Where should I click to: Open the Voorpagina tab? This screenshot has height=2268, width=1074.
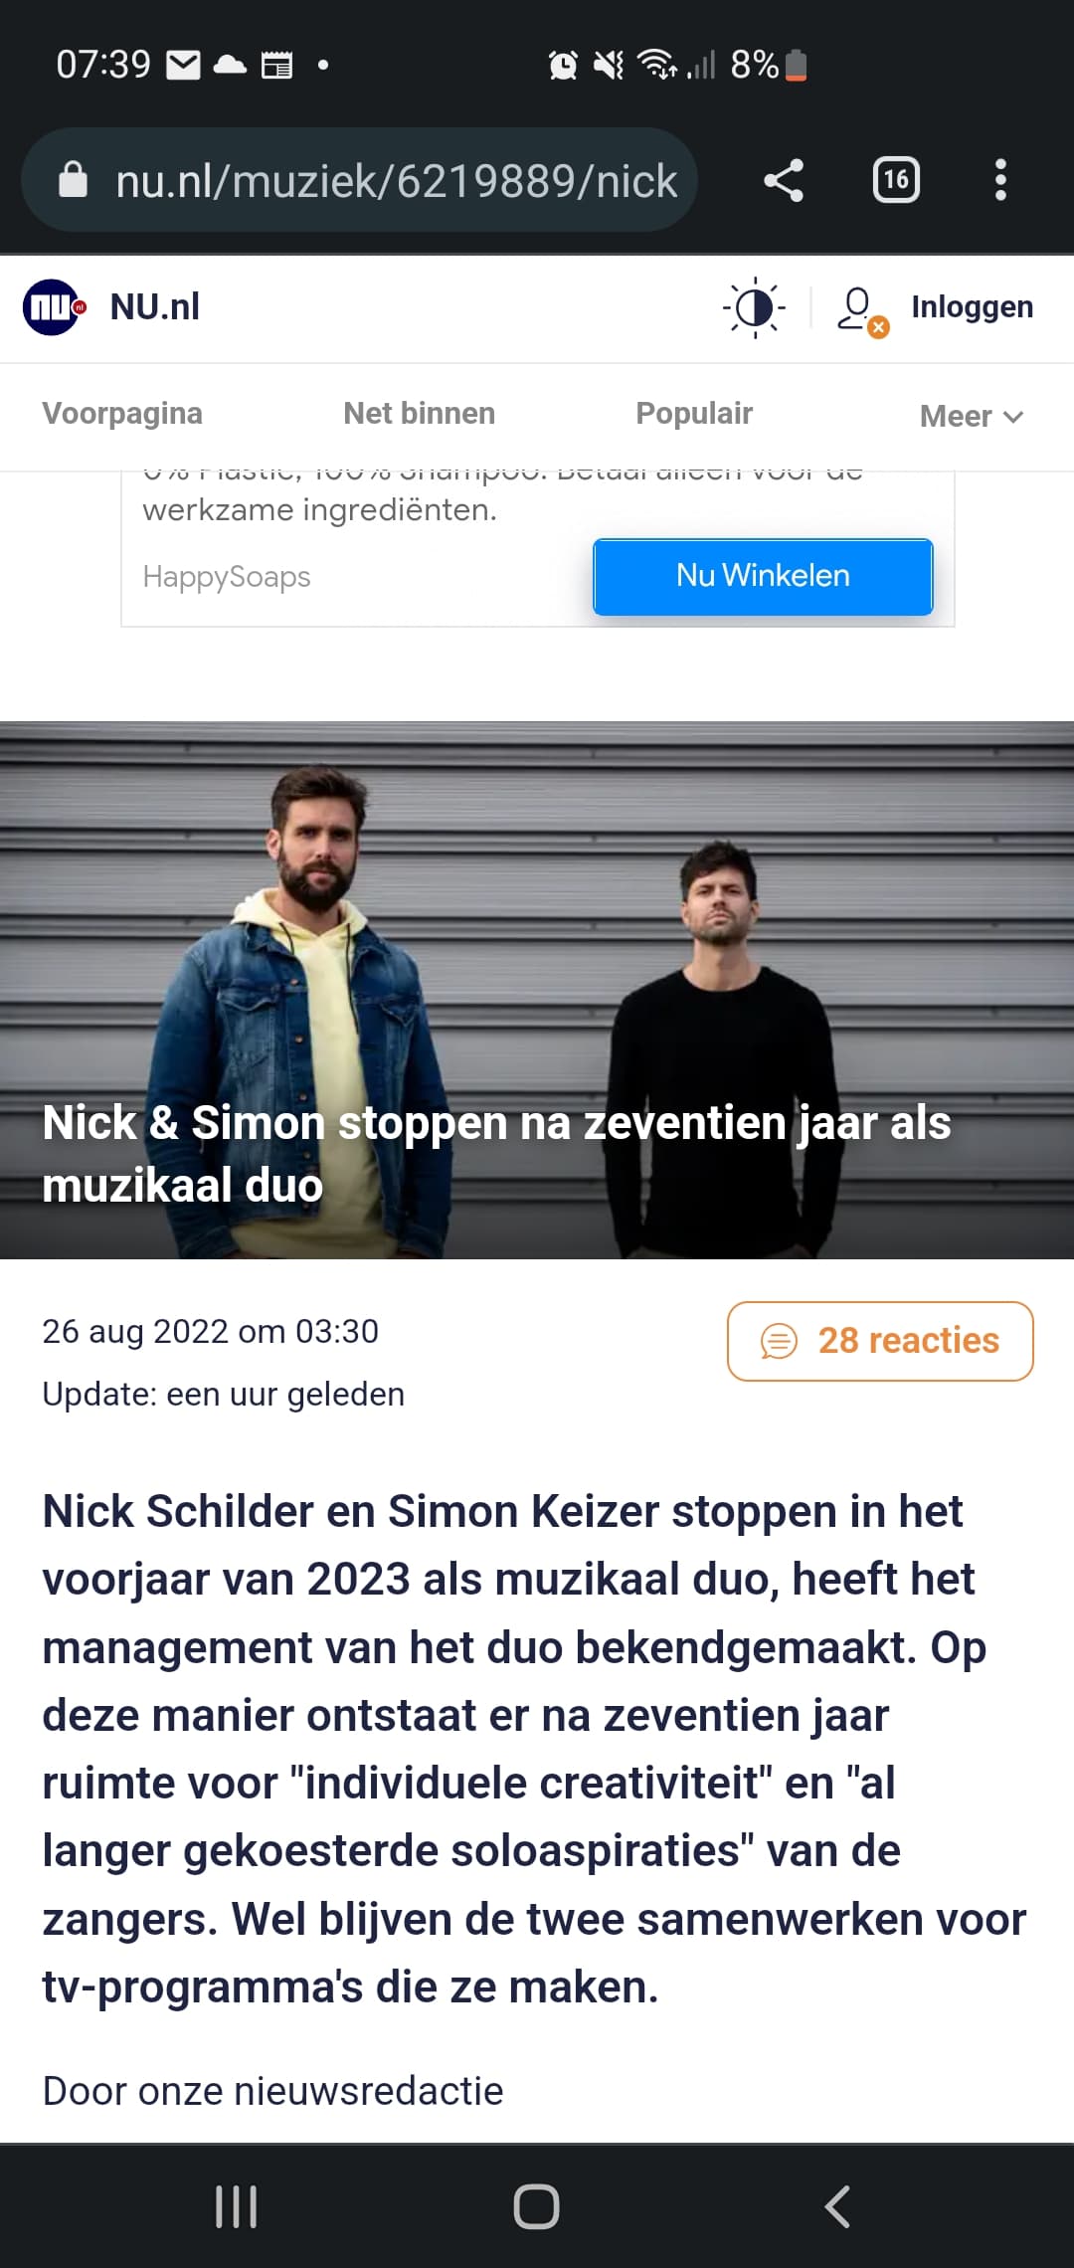(x=122, y=414)
